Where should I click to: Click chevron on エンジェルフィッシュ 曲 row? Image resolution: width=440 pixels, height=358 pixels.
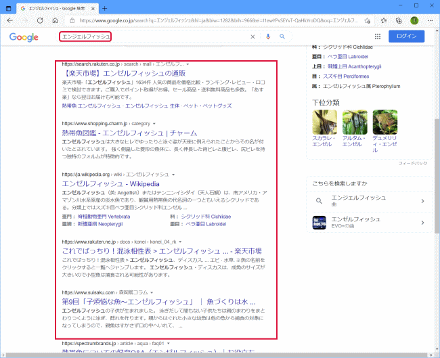coord(422,201)
